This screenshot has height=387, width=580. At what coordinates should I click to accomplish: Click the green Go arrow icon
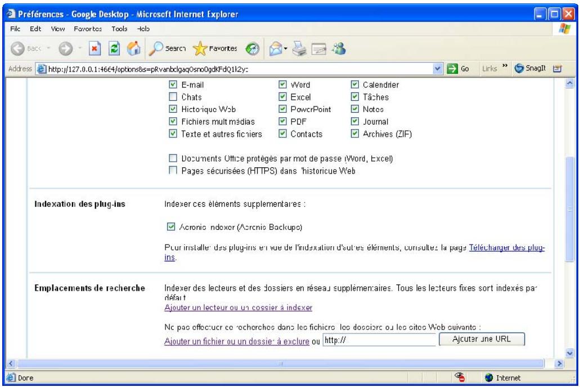pos(452,69)
